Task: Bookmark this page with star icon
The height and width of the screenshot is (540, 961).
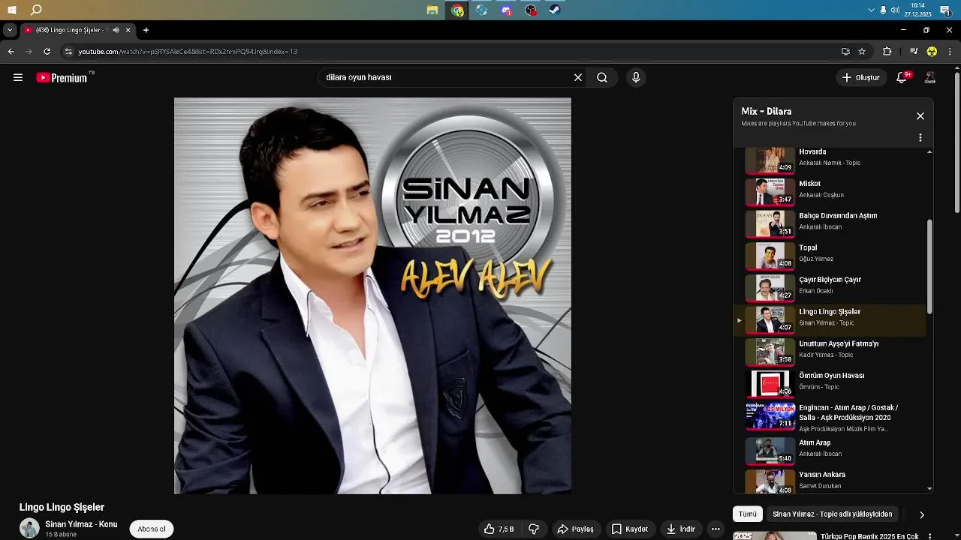Action: [x=862, y=52]
